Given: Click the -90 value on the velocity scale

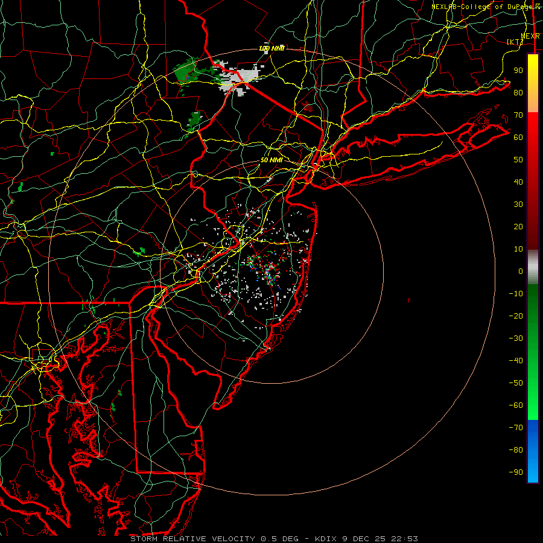Looking at the screenshot, I should point(516,472).
